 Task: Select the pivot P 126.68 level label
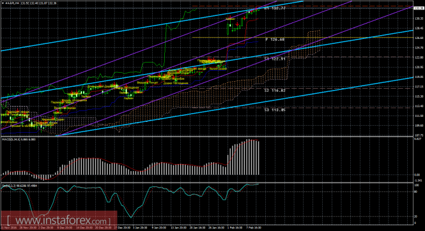coord(275,40)
